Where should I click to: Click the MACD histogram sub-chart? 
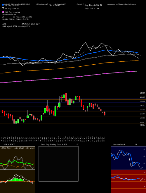(x=18, y=181)
